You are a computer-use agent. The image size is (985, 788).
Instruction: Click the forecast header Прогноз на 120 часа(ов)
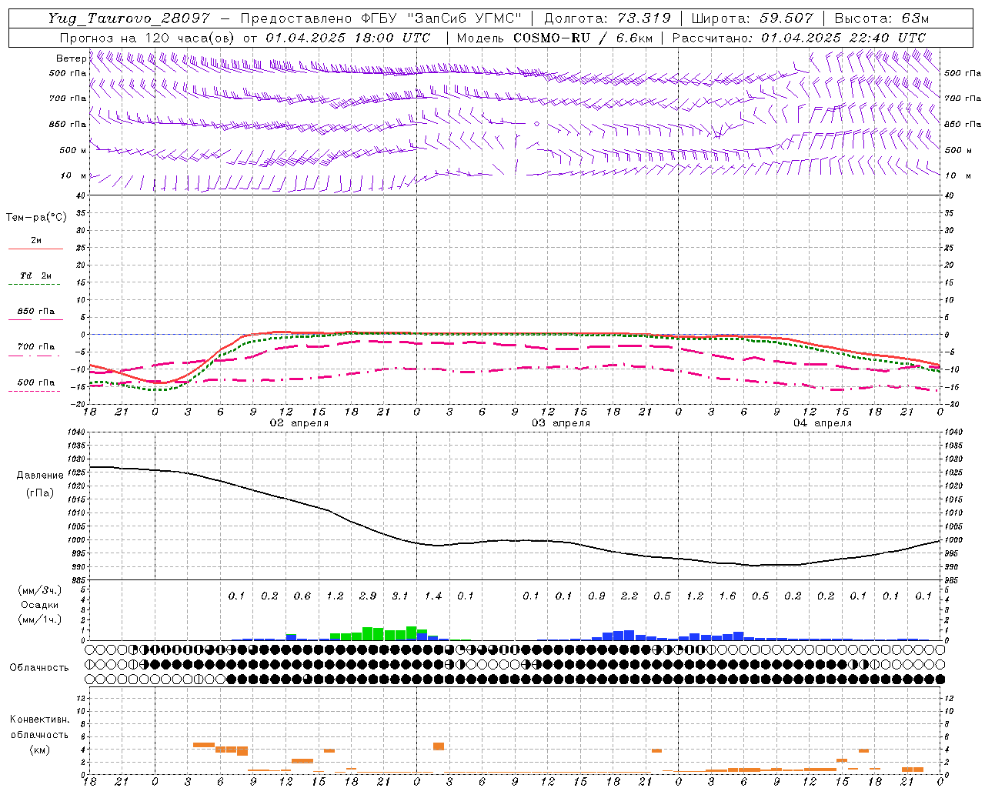click(148, 38)
